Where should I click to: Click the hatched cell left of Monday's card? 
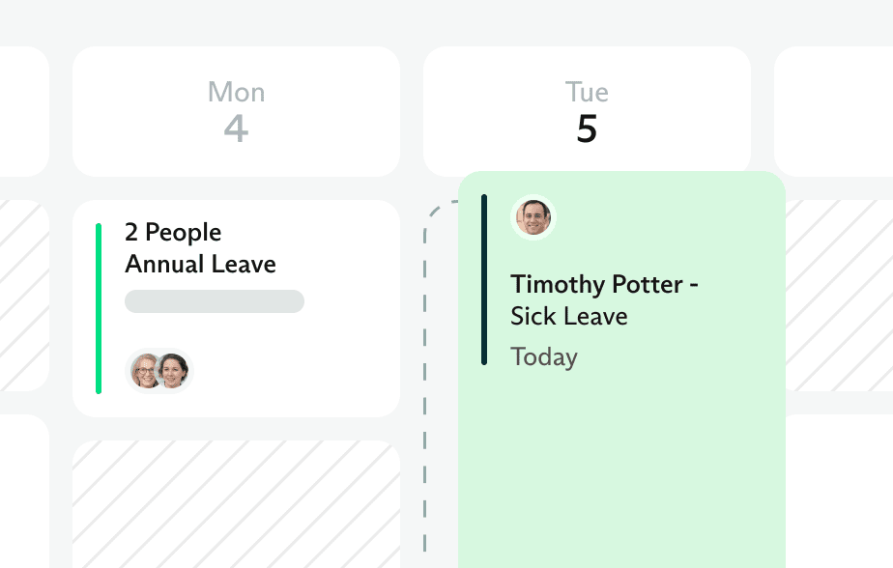point(23,295)
